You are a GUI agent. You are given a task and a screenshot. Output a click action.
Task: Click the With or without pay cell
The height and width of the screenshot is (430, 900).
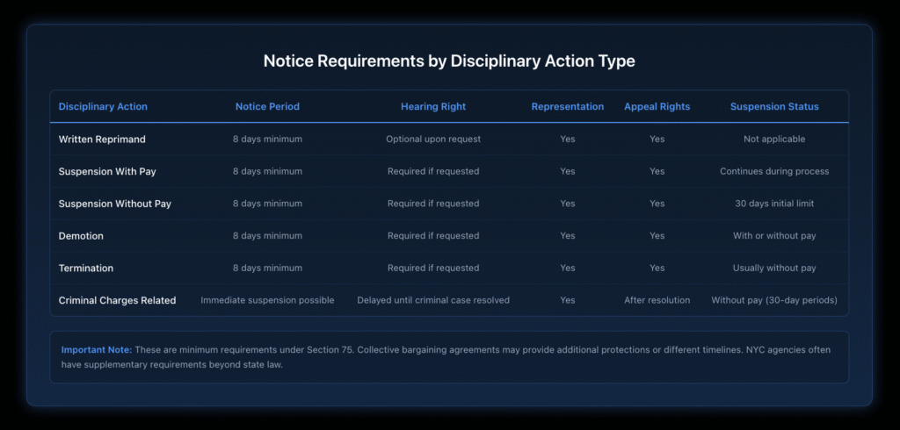(x=774, y=236)
